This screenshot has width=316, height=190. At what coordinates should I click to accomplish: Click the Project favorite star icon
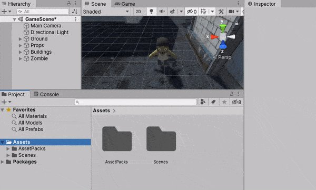224,102
